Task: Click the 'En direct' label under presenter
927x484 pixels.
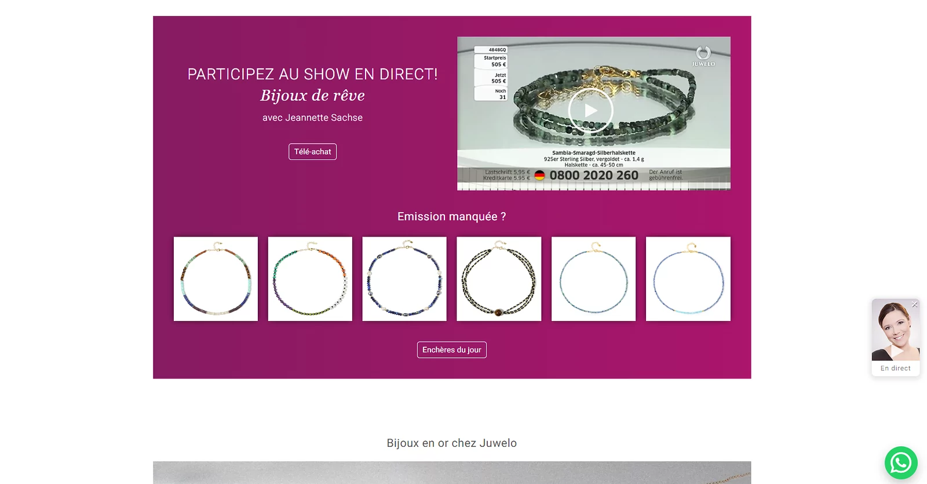Action: coord(896,368)
